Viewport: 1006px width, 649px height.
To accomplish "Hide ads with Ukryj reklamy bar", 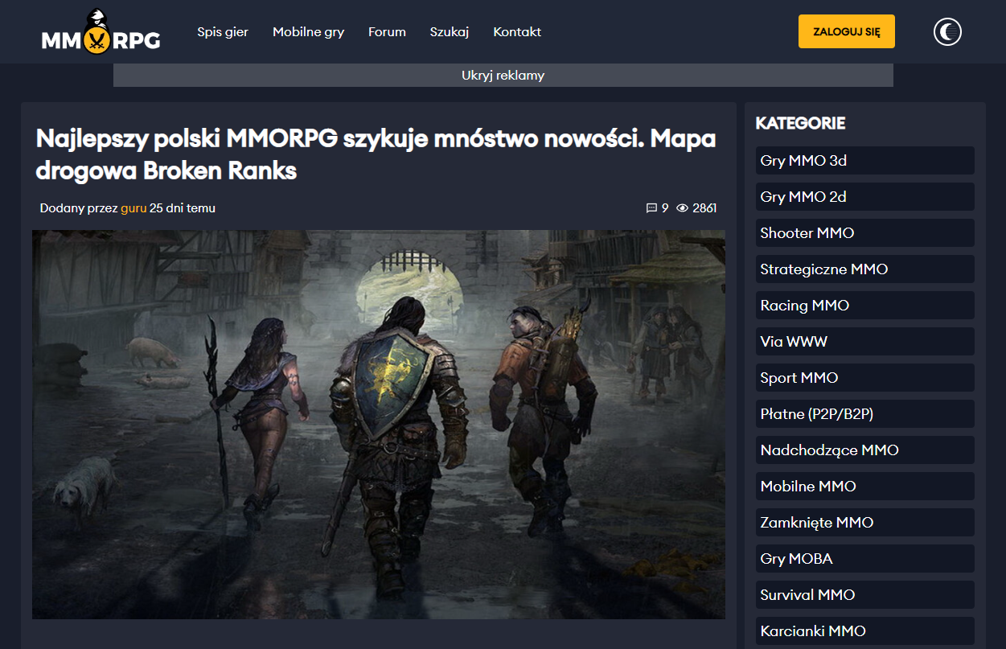I will 503,76.
